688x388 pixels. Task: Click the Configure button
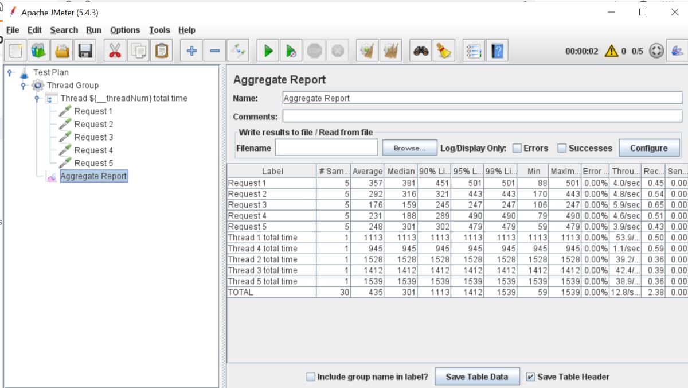(x=649, y=148)
